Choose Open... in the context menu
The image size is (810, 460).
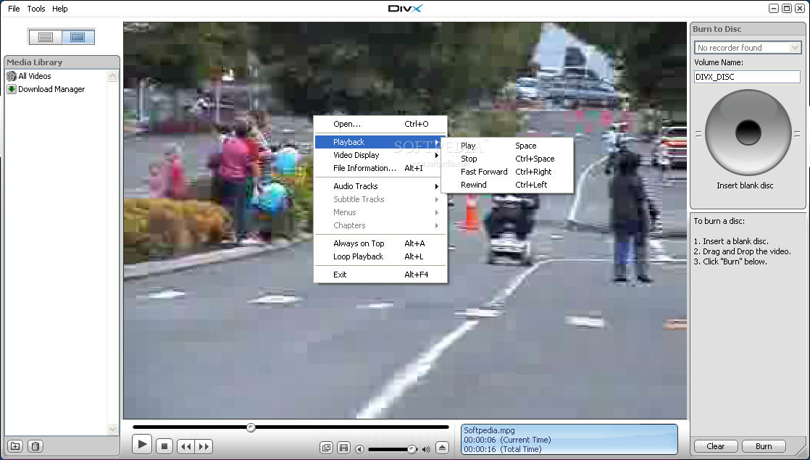tap(380, 124)
